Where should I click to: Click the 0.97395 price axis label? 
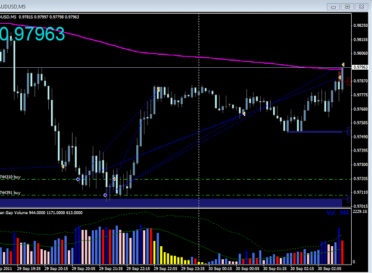[x=361, y=150]
